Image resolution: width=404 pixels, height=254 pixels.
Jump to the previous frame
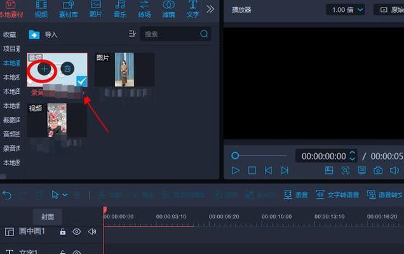click(x=268, y=171)
